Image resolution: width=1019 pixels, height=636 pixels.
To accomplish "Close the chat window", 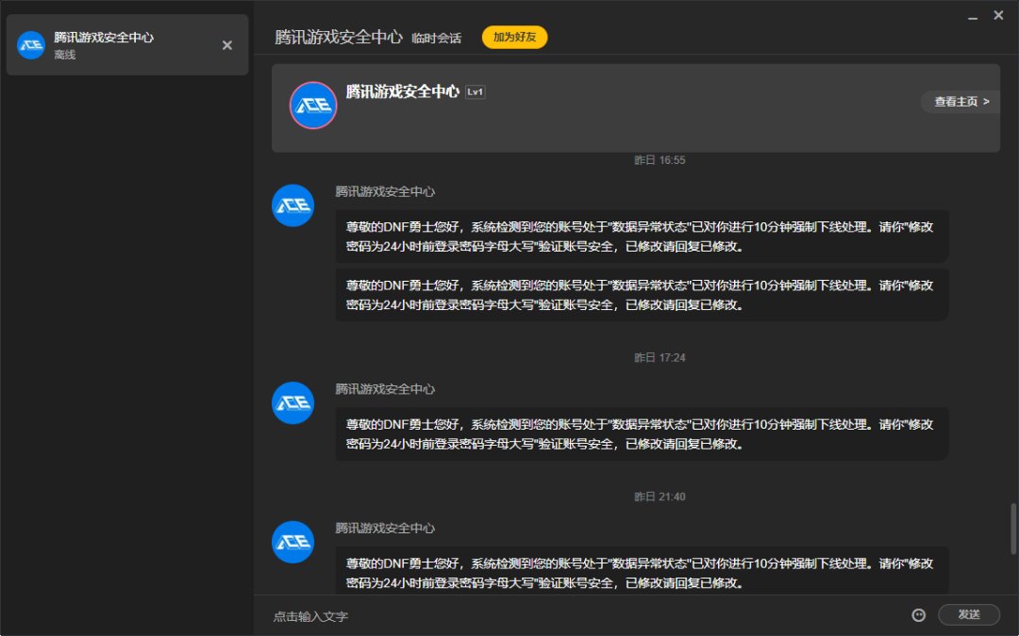I will tap(999, 15).
